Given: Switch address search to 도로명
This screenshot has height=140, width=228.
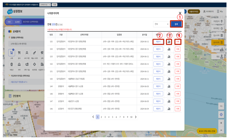Looking at the screenshot, I should pos(17,22).
